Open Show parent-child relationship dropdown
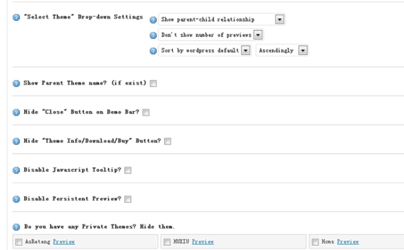The height and width of the screenshot is (250, 404). (x=222, y=19)
